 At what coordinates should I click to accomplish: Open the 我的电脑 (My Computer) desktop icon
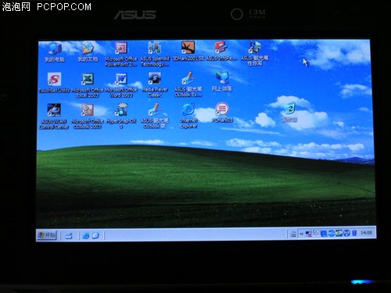(x=55, y=52)
